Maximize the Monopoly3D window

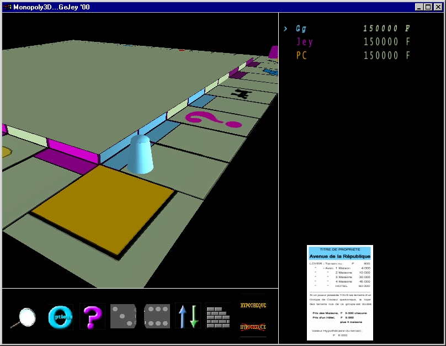pyautogui.click(x=428, y=7)
